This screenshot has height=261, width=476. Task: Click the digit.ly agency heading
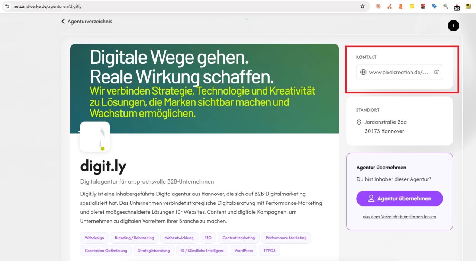[103, 166]
